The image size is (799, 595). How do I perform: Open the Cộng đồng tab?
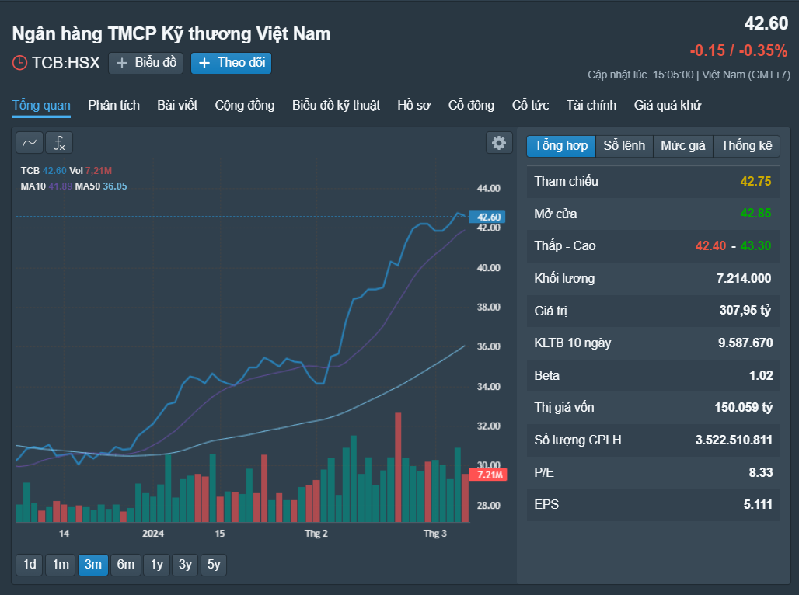tap(245, 106)
